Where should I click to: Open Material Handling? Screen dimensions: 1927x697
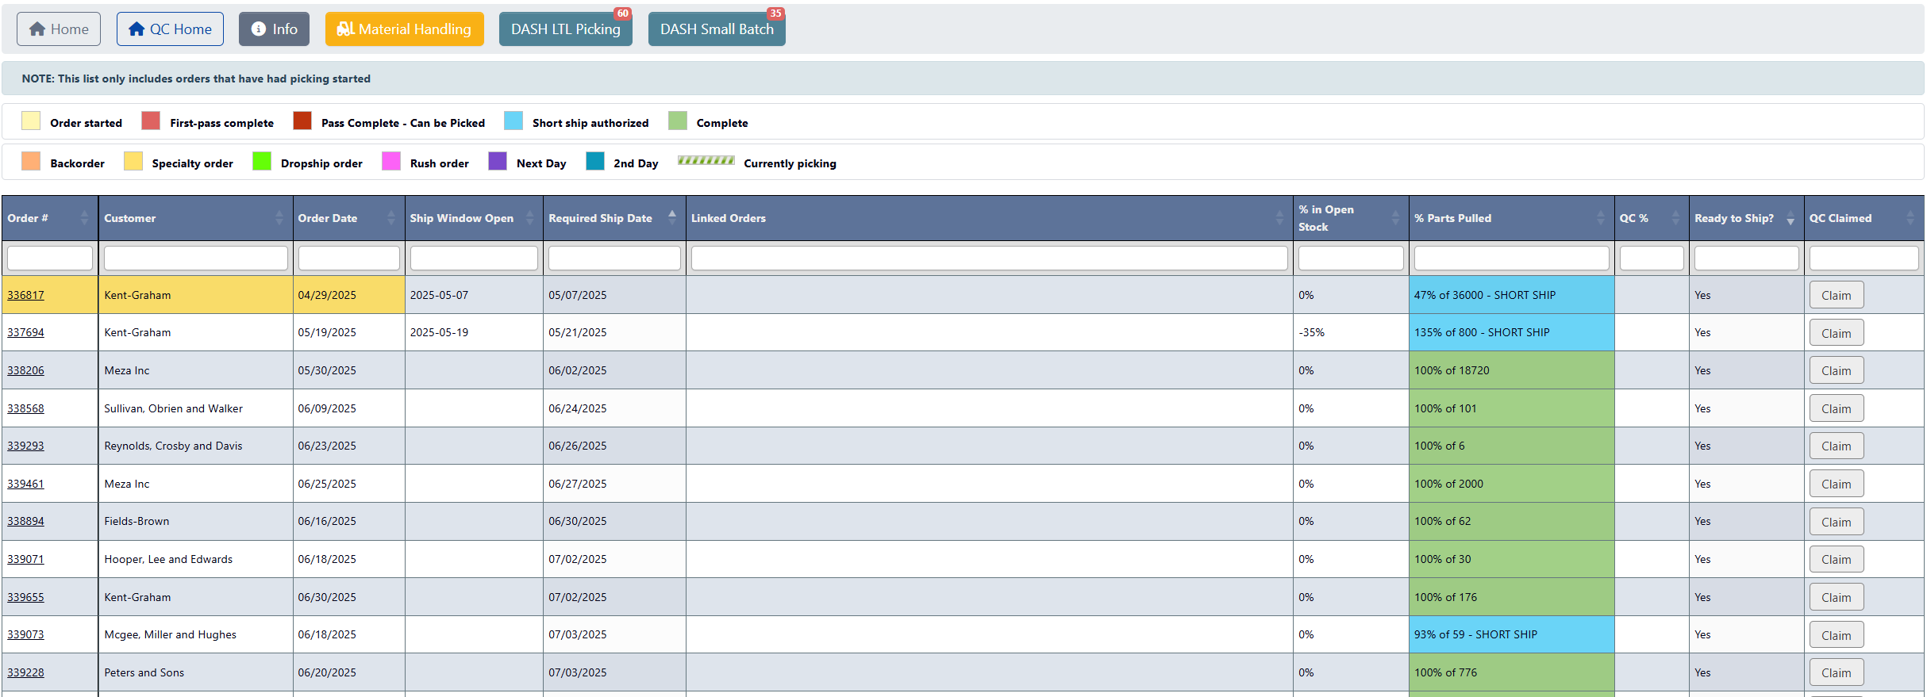pos(404,29)
